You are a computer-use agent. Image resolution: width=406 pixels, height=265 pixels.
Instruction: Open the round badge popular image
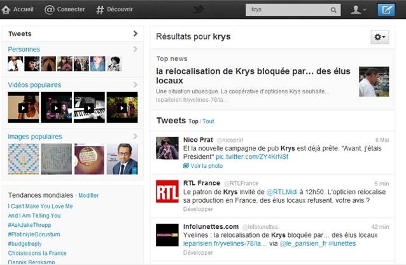pyautogui.click(x=89, y=159)
